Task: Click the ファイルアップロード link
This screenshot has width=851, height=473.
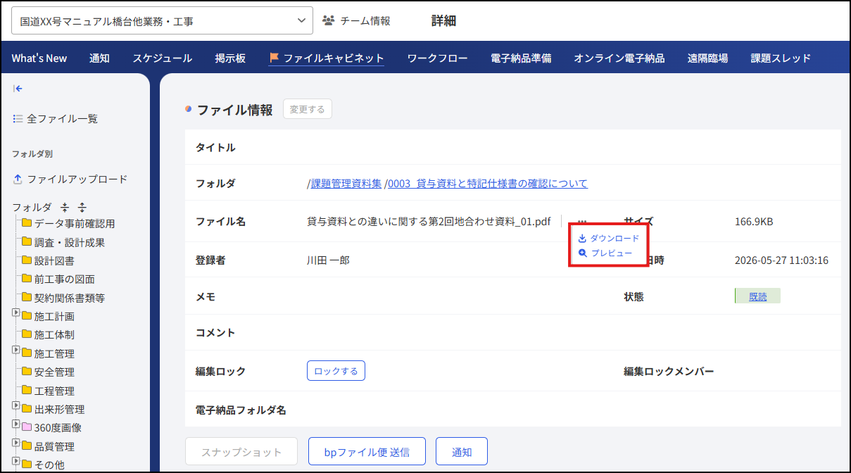Action: (x=70, y=179)
